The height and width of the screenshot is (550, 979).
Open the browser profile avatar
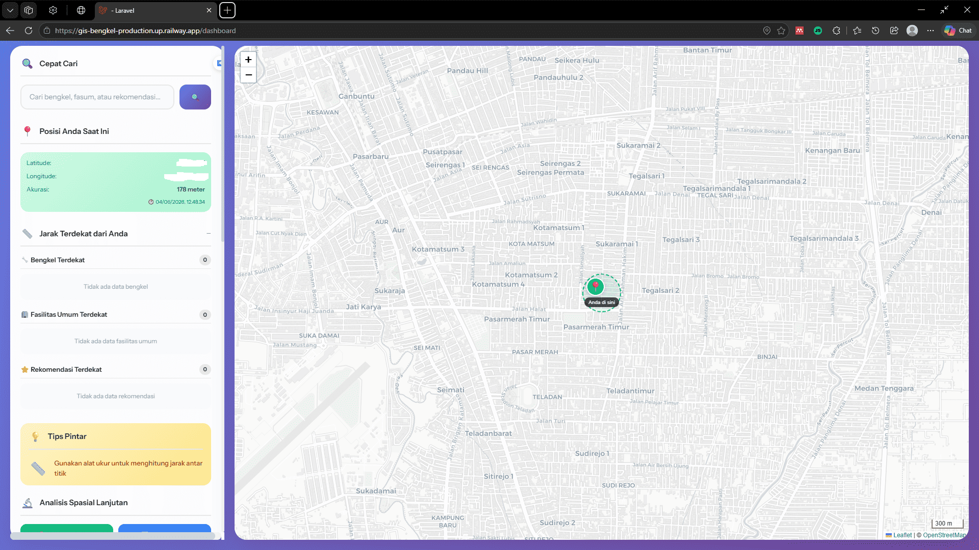pos(912,31)
